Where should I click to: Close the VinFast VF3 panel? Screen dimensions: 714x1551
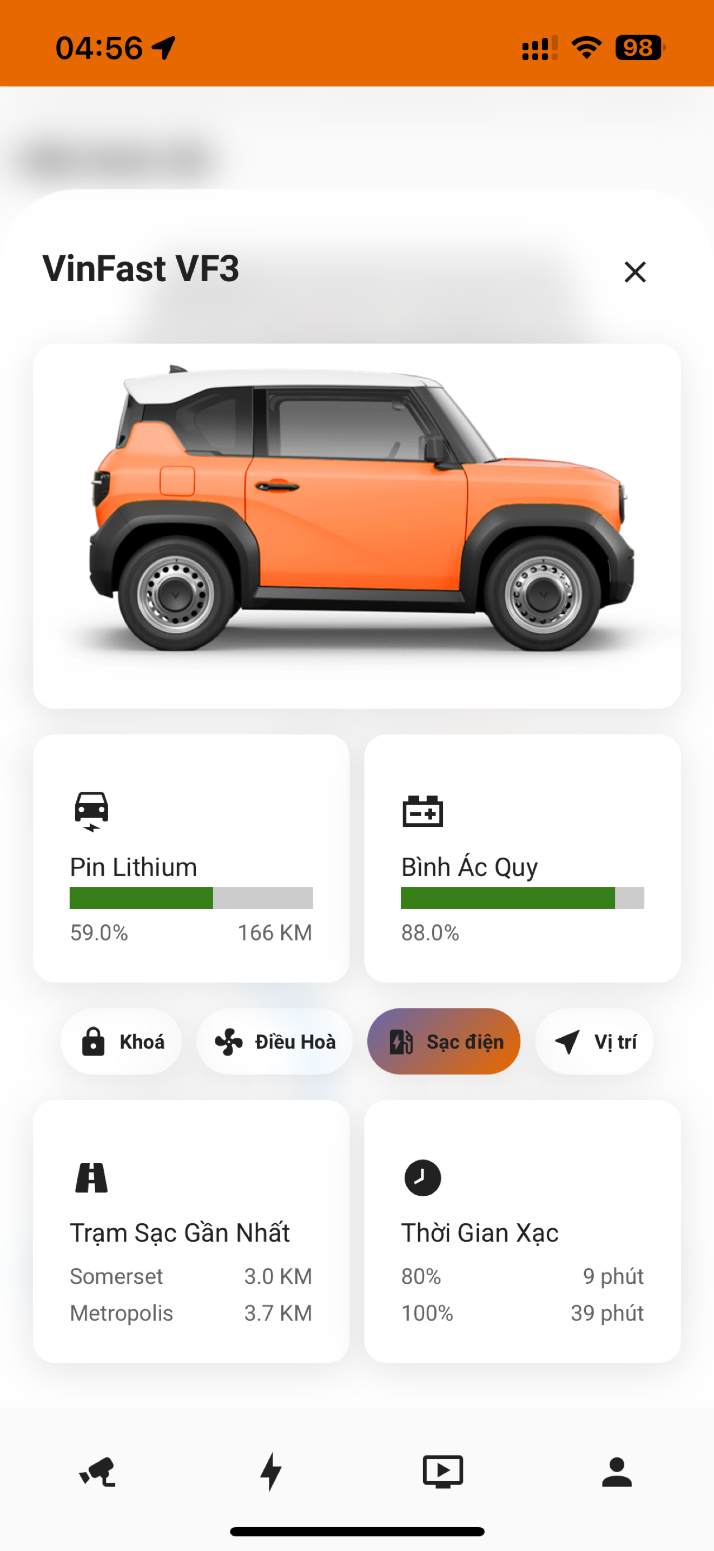[x=635, y=272]
